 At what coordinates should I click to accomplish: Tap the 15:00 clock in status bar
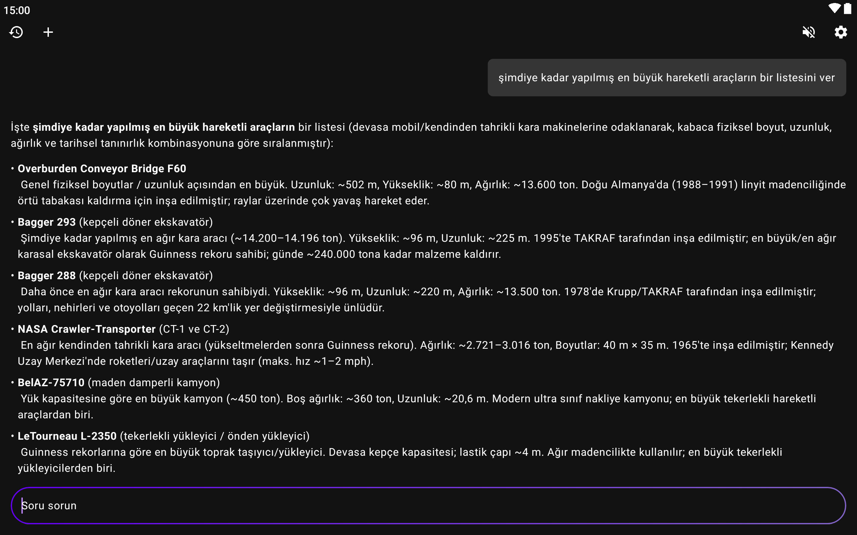pos(17,10)
